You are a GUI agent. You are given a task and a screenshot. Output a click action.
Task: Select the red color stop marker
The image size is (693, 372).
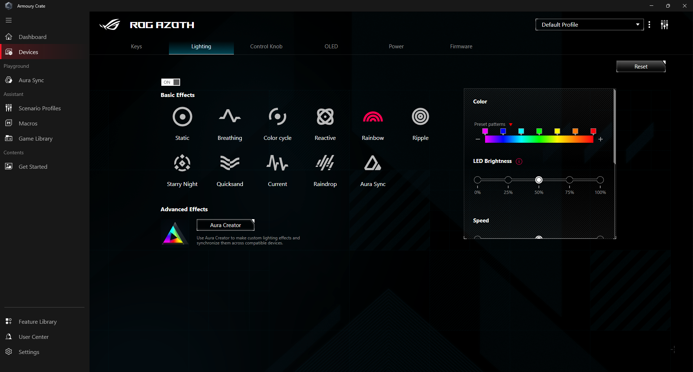593,131
